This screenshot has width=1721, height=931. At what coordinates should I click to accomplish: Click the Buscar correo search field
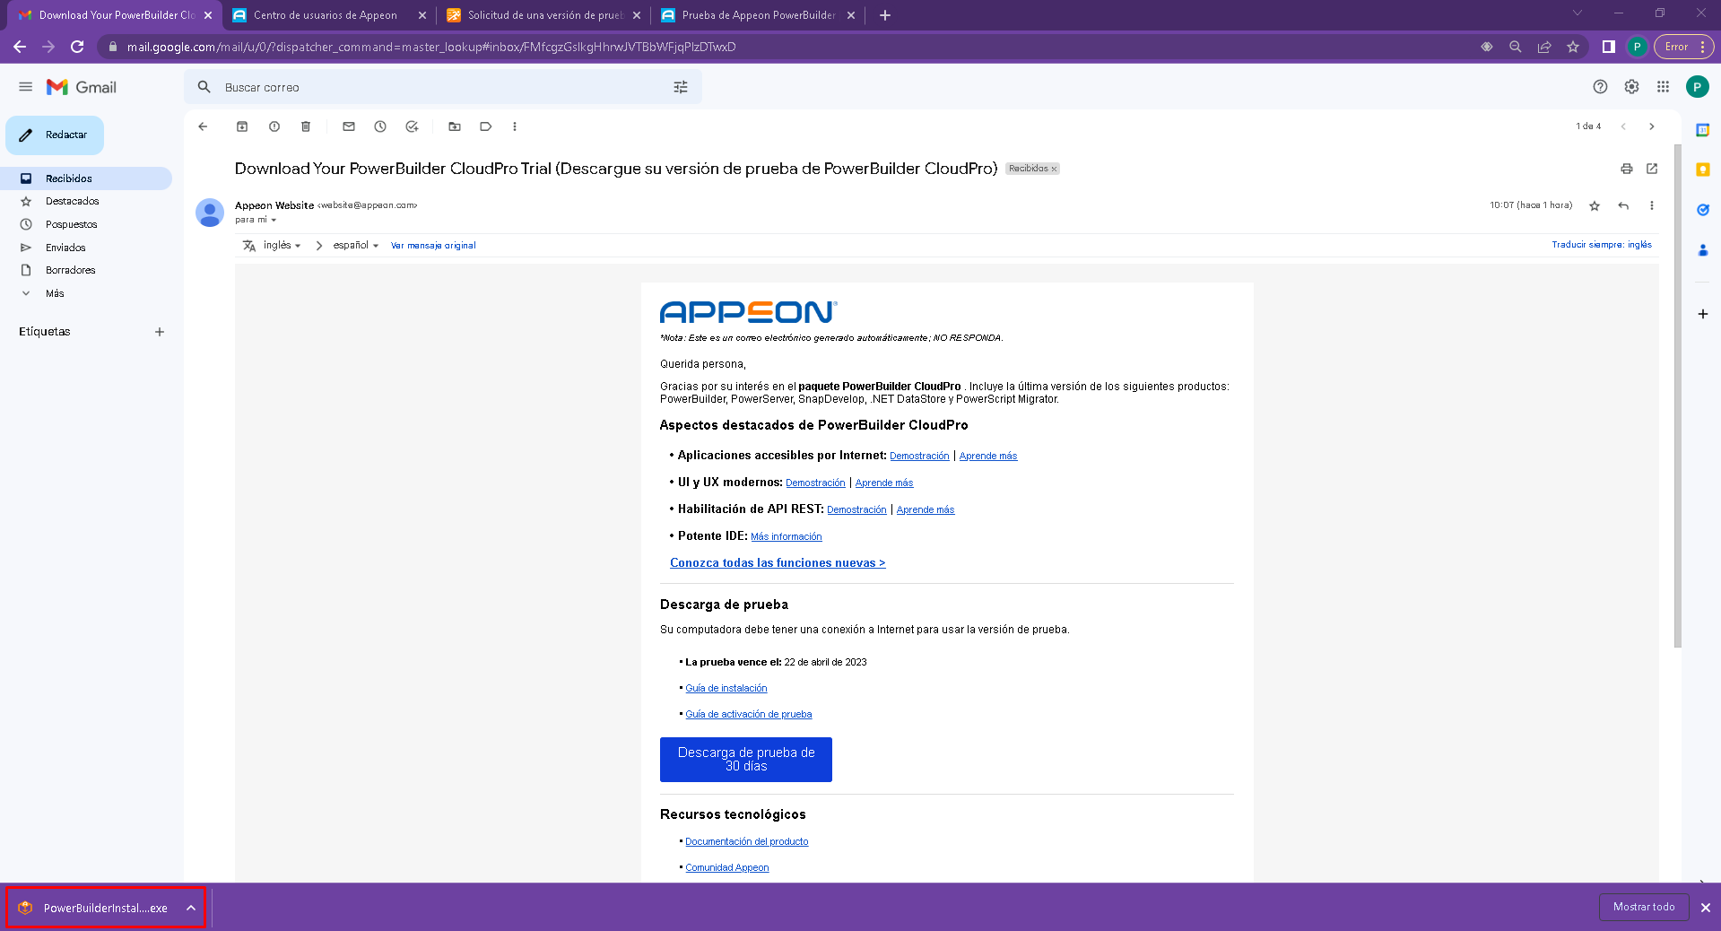[439, 87]
